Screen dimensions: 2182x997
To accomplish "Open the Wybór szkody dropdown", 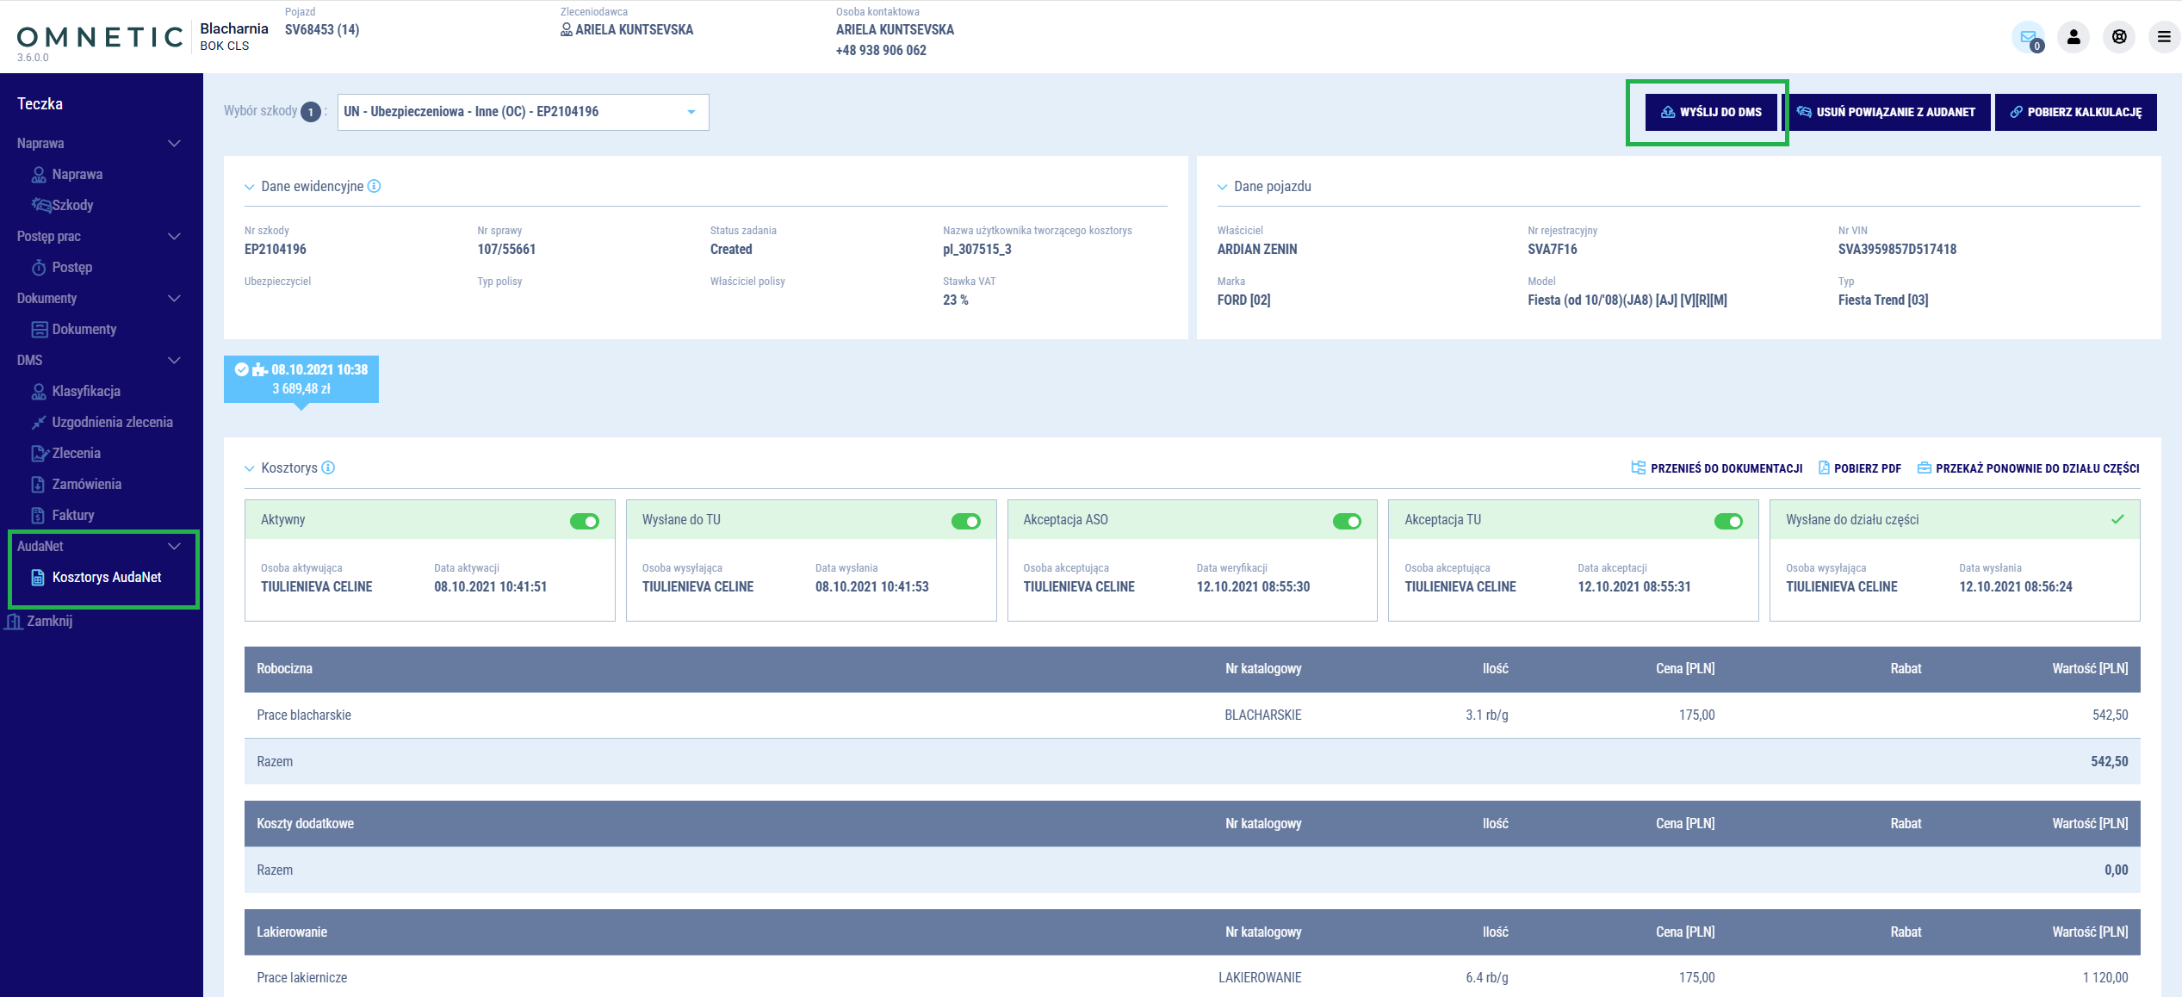I will [x=523, y=112].
